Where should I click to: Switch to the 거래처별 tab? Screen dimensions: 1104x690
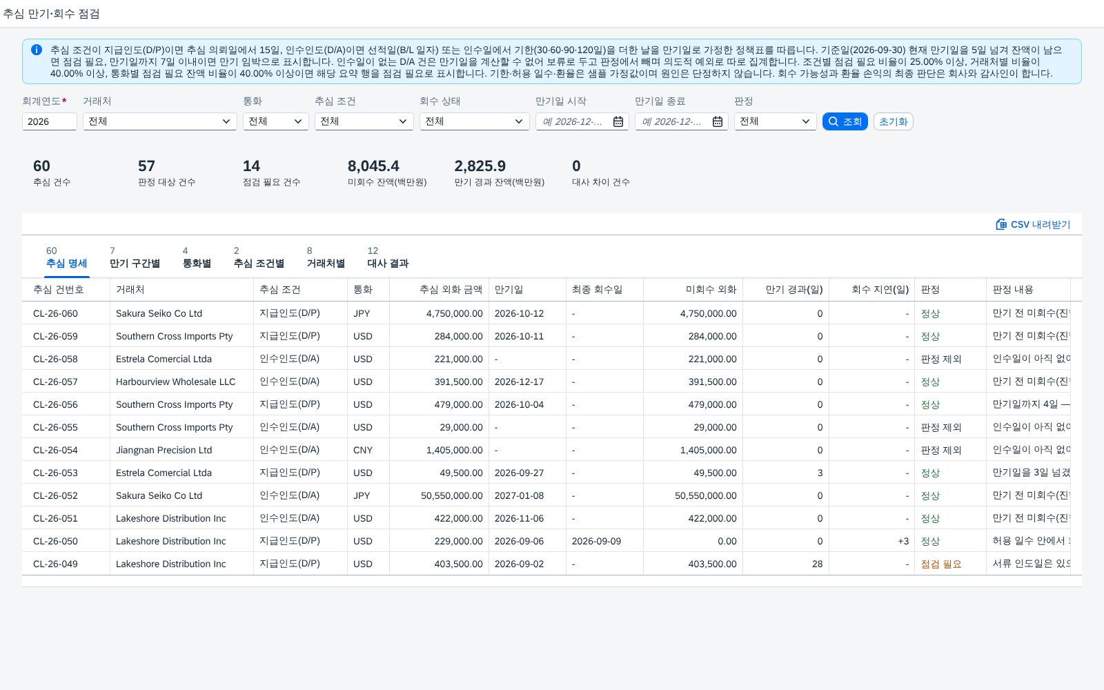coord(326,257)
